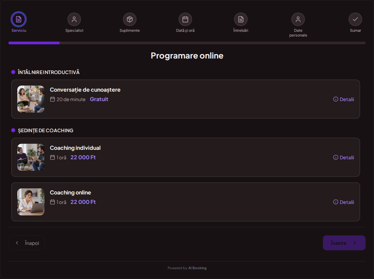The height and width of the screenshot is (279, 374).
Task: Choose the Coaching individual service title
Action: coord(75,148)
